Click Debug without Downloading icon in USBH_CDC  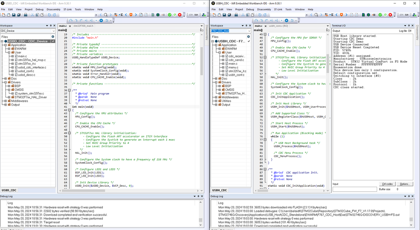tap(385, 15)
